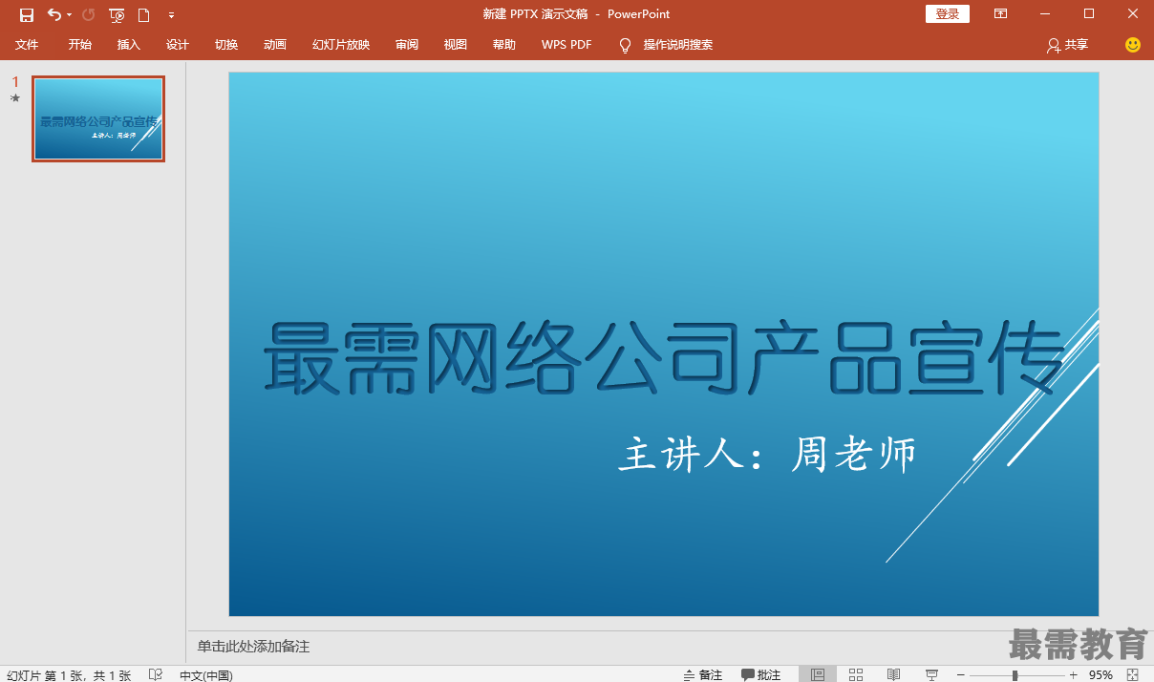The height and width of the screenshot is (682, 1154).
Task: Click the lightbulb Tell Me icon
Action: click(626, 45)
